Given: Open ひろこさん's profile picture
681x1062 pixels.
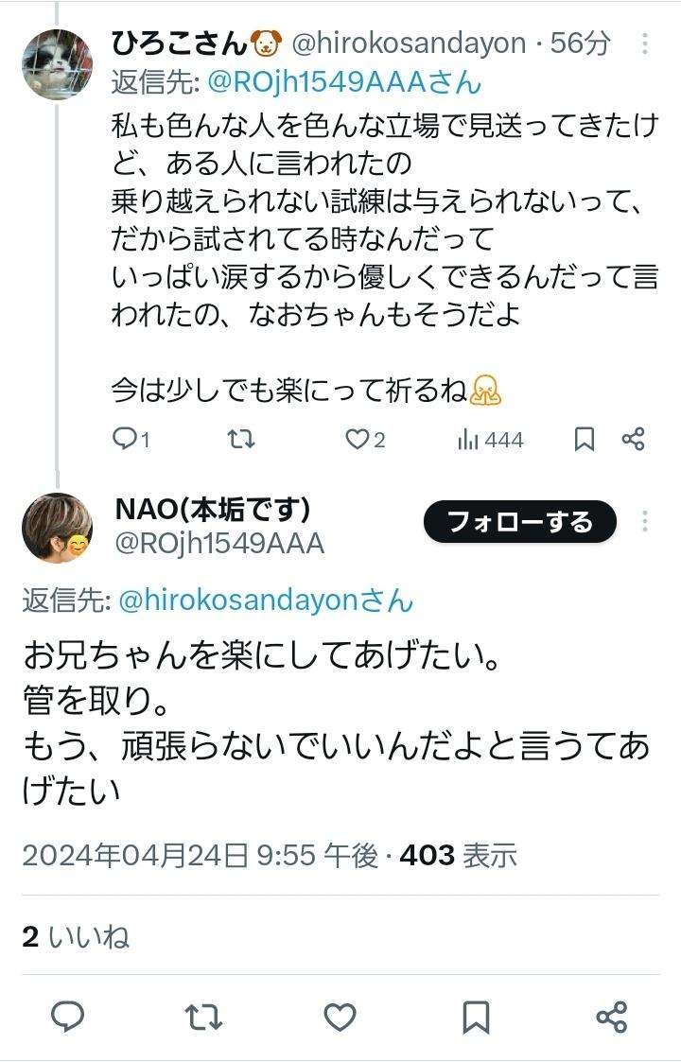Looking at the screenshot, I should click(57, 63).
